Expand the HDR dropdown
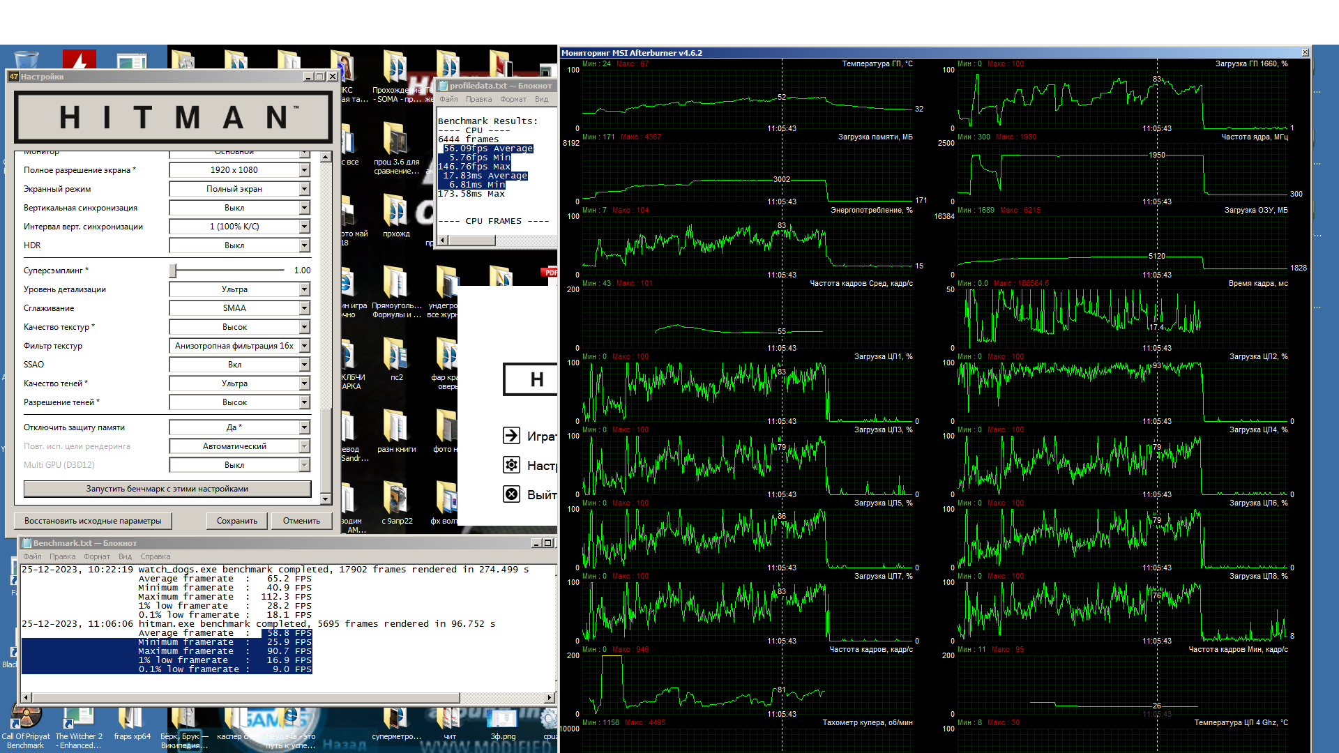Image resolution: width=1339 pixels, height=753 pixels. point(304,245)
